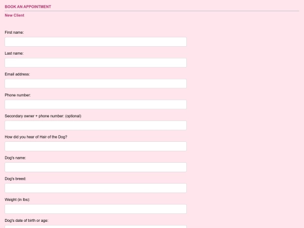Click the 'Phone number:' label
The width and height of the screenshot is (304, 228).
(17, 95)
